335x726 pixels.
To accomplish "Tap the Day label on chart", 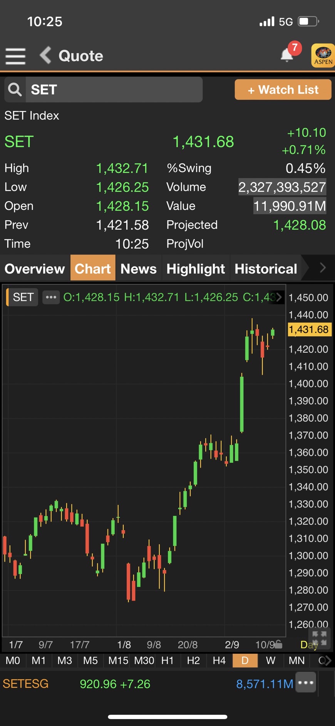I will coord(309,645).
